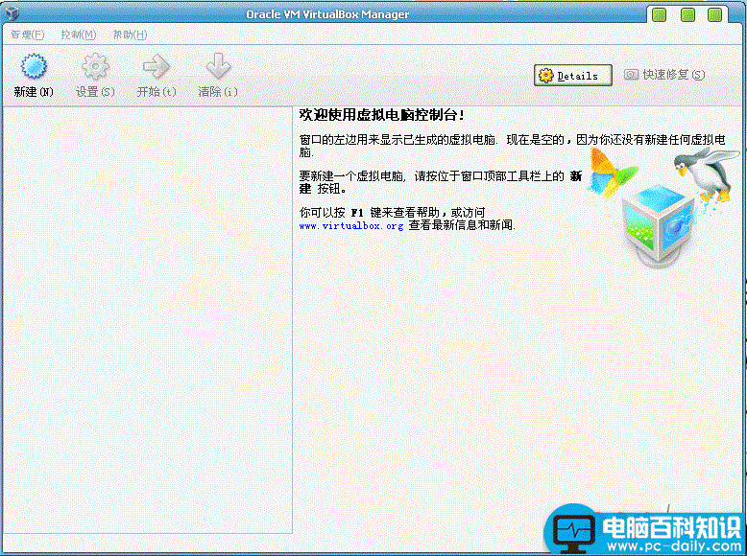Viewport: 747px width, 556px height.
Task: Open the 帮助(H) menu
Action: coord(130,35)
